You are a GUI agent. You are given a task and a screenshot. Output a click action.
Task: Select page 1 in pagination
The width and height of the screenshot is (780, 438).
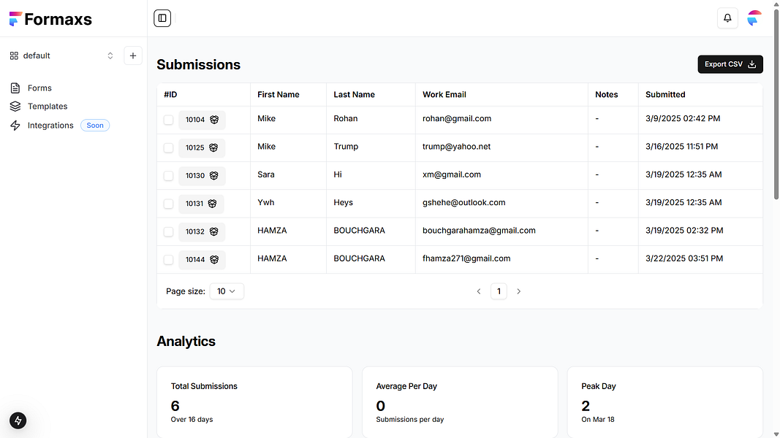[x=499, y=291]
